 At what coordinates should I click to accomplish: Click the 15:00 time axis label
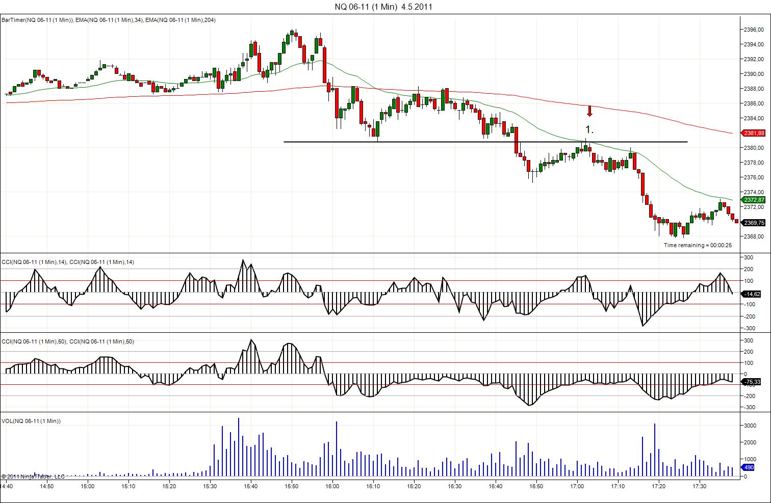pyautogui.click(x=87, y=486)
